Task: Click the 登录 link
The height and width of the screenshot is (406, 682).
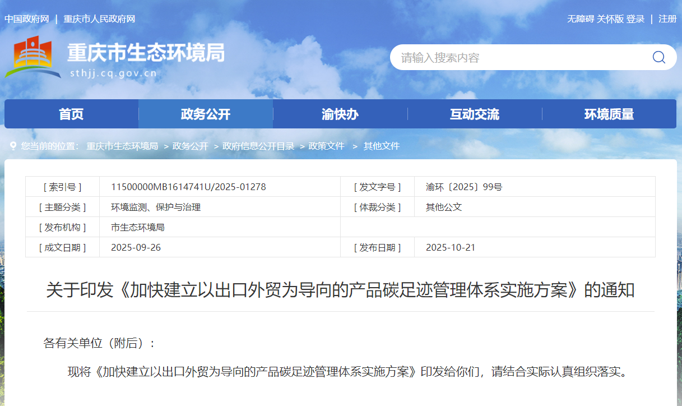Action: click(635, 19)
